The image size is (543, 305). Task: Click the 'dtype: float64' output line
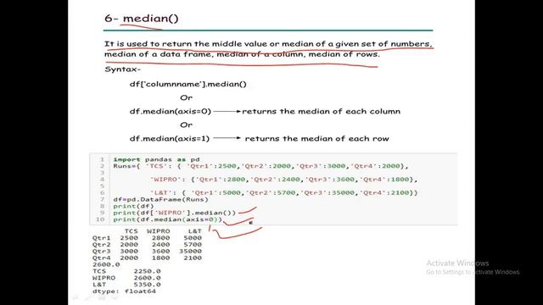tap(124, 291)
